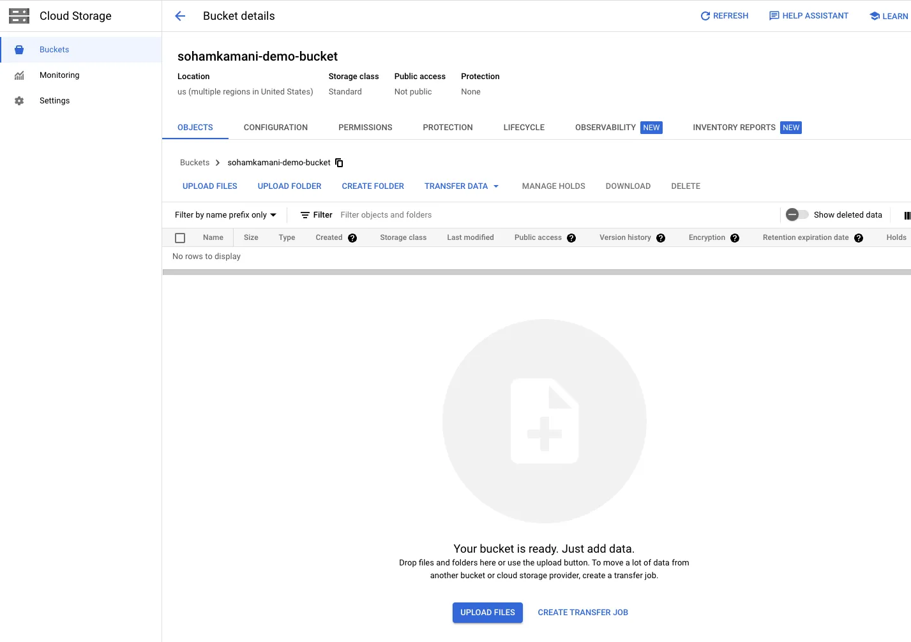Click the back arrow beside Bucket details
The width and height of the screenshot is (911, 642).
pyautogui.click(x=180, y=16)
